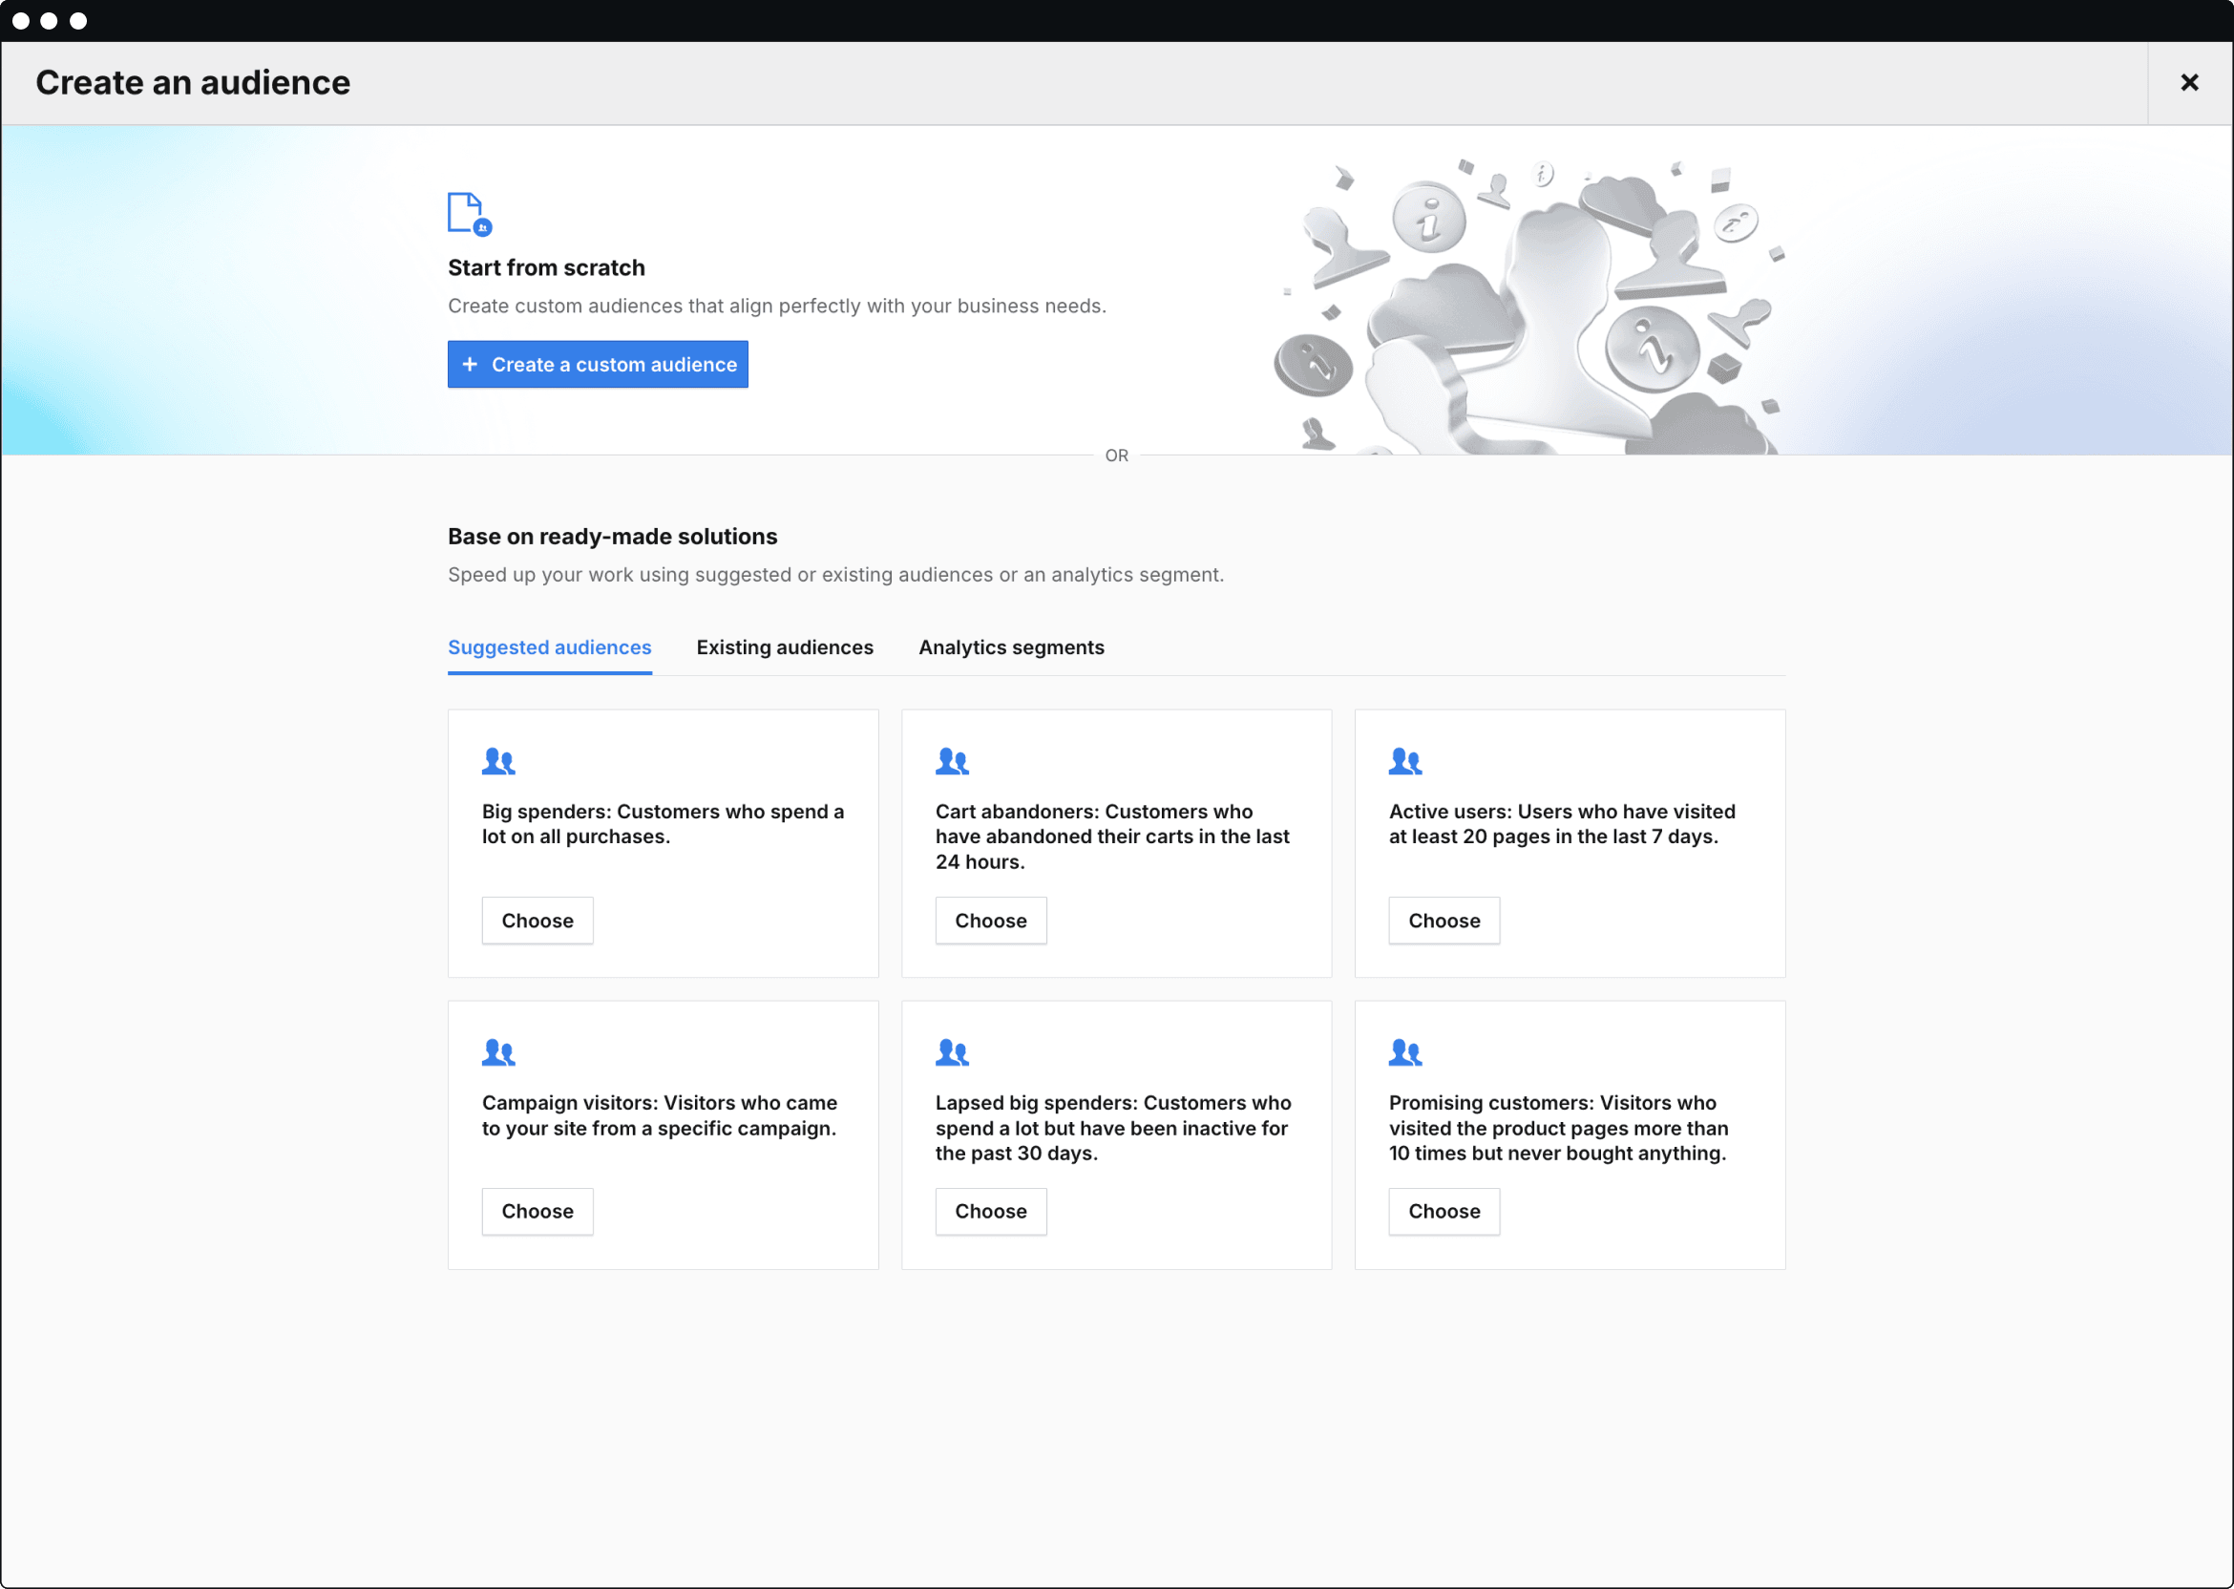The height and width of the screenshot is (1589, 2234).
Task: Choose the Lapsed big spenders audience
Action: click(992, 1209)
